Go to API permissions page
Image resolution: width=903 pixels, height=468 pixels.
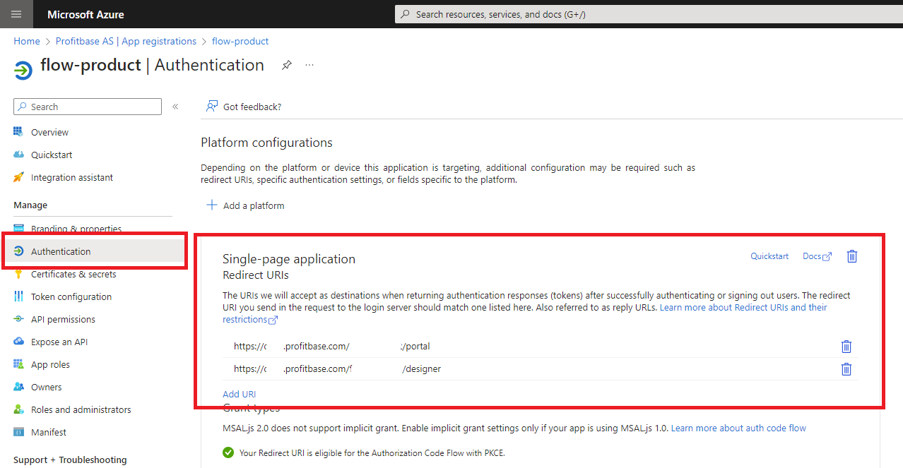(x=63, y=319)
